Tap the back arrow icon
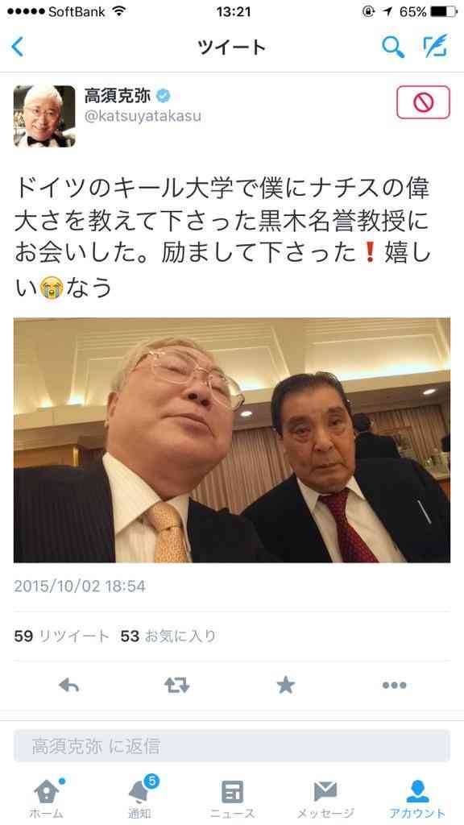464x825 pixels. [x=18, y=47]
